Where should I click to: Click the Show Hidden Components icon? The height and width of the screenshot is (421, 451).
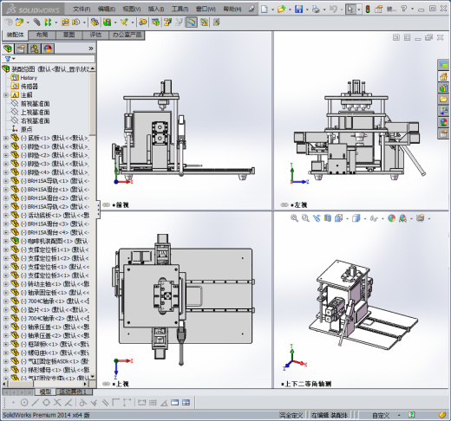click(x=95, y=22)
